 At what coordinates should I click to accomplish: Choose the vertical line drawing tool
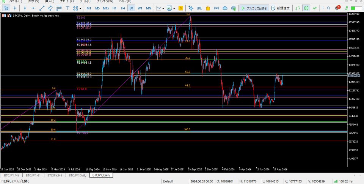tap(25, 8)
